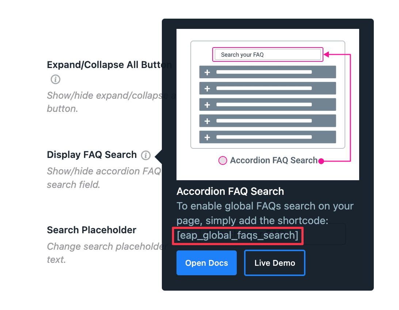Click 'Change search placeholder text' description

tap(106, 253)
